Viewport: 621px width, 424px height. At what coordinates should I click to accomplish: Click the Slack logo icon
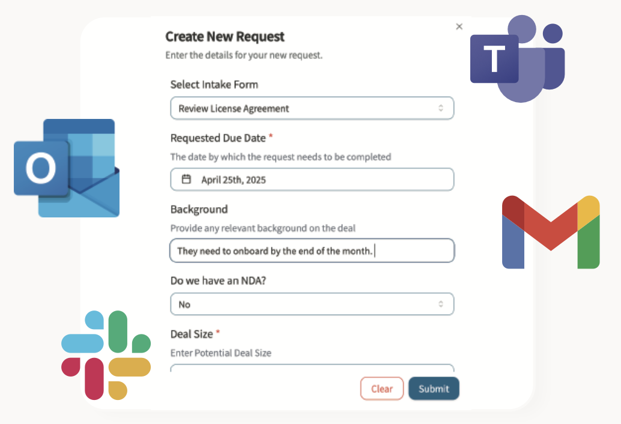point(106,355)
